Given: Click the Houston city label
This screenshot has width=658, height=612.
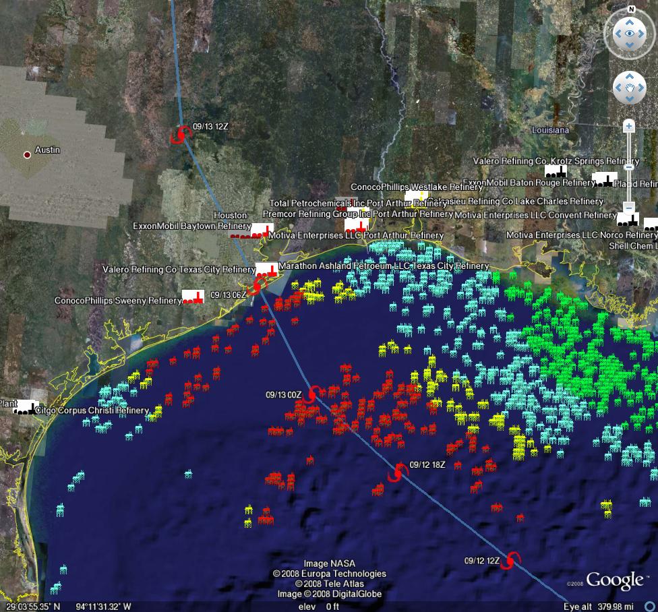Looking at the screenshot, I should (x=230, y=215).
